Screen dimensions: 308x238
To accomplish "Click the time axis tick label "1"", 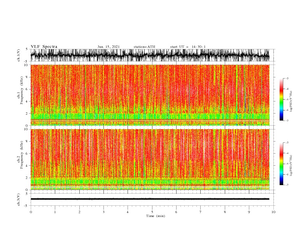I will [x=55, y=212].
